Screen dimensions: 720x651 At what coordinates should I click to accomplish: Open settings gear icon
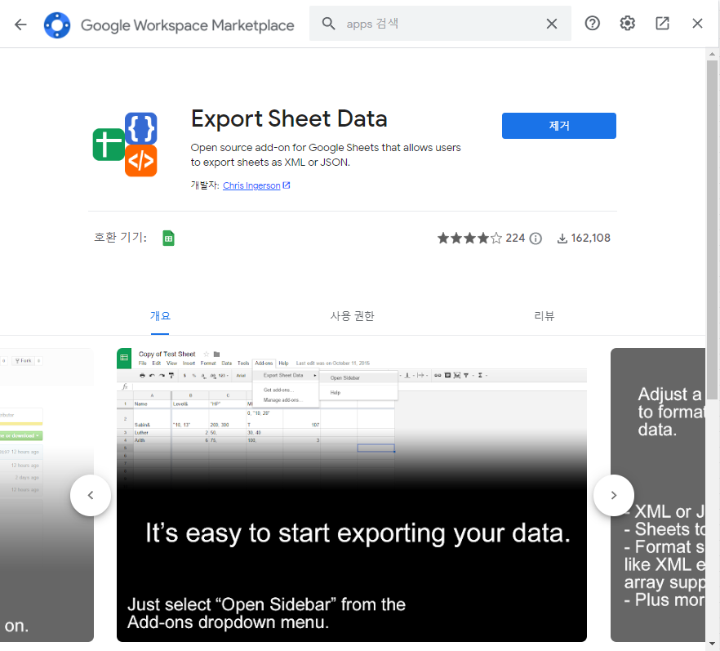click(x=627, y=23)
